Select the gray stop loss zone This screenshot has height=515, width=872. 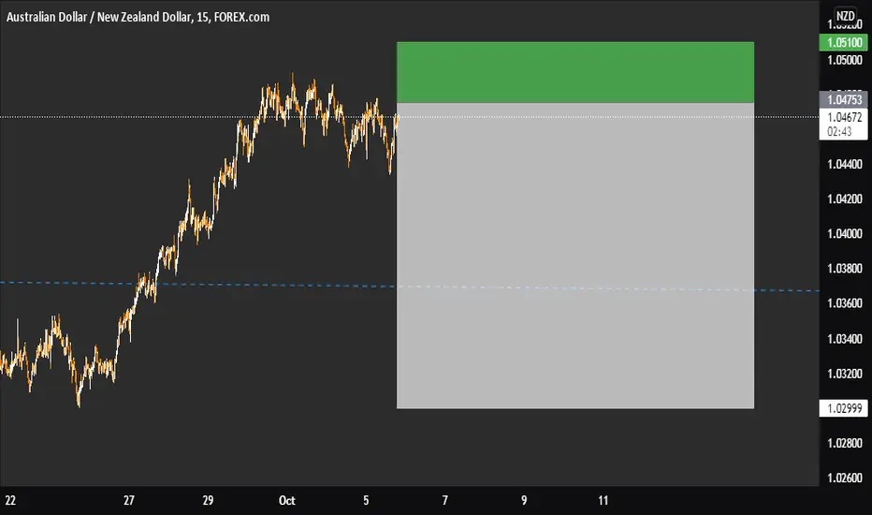(x=574, y=255)
